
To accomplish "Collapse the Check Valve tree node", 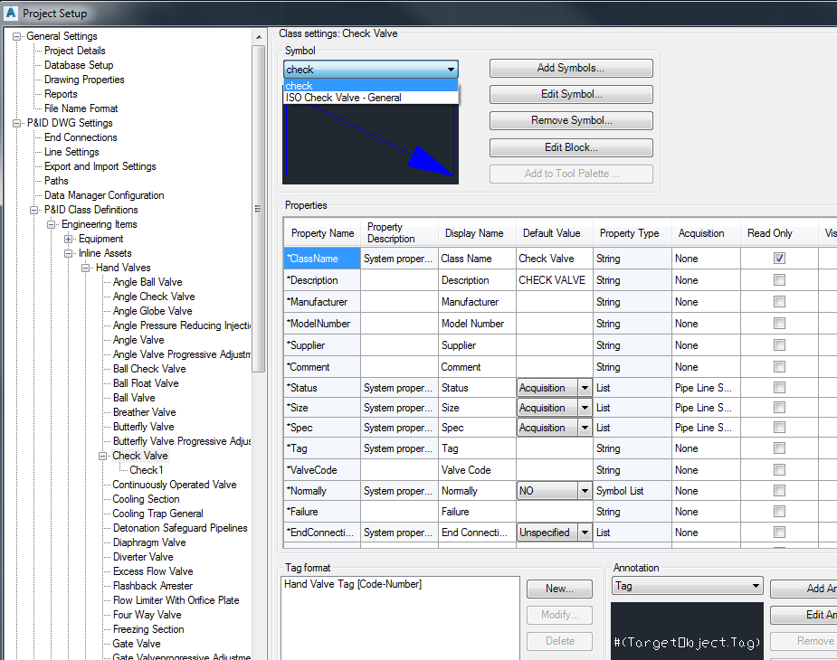I will (x=103, y=456).
